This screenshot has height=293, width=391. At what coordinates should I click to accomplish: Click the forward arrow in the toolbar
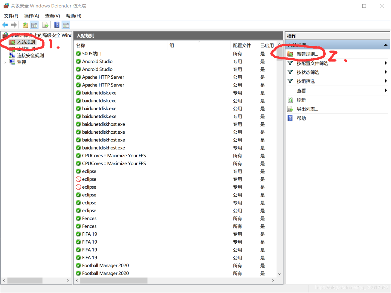13,25
